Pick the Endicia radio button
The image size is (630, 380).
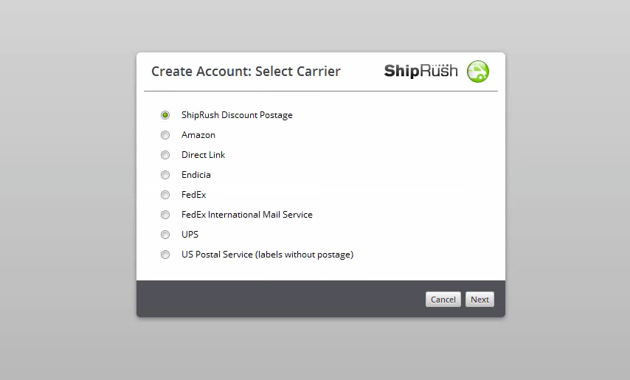pos(165,175)
